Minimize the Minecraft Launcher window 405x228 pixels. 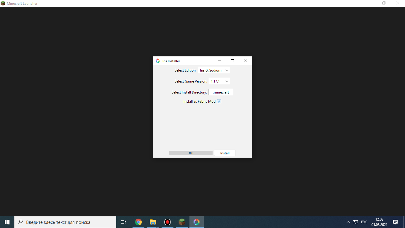[x=371, y=3]
